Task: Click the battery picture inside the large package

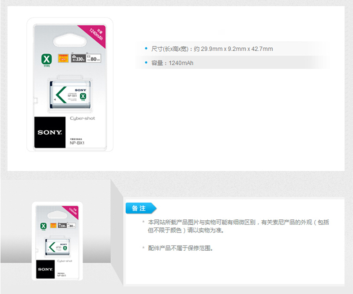Action: pos(70,94)
